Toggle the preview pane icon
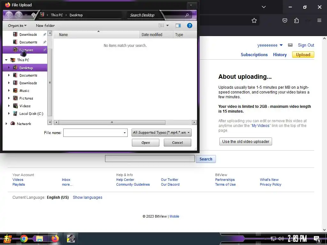This screenshot has height=245, width=327. pyautogui.click(x=178, y=26)
